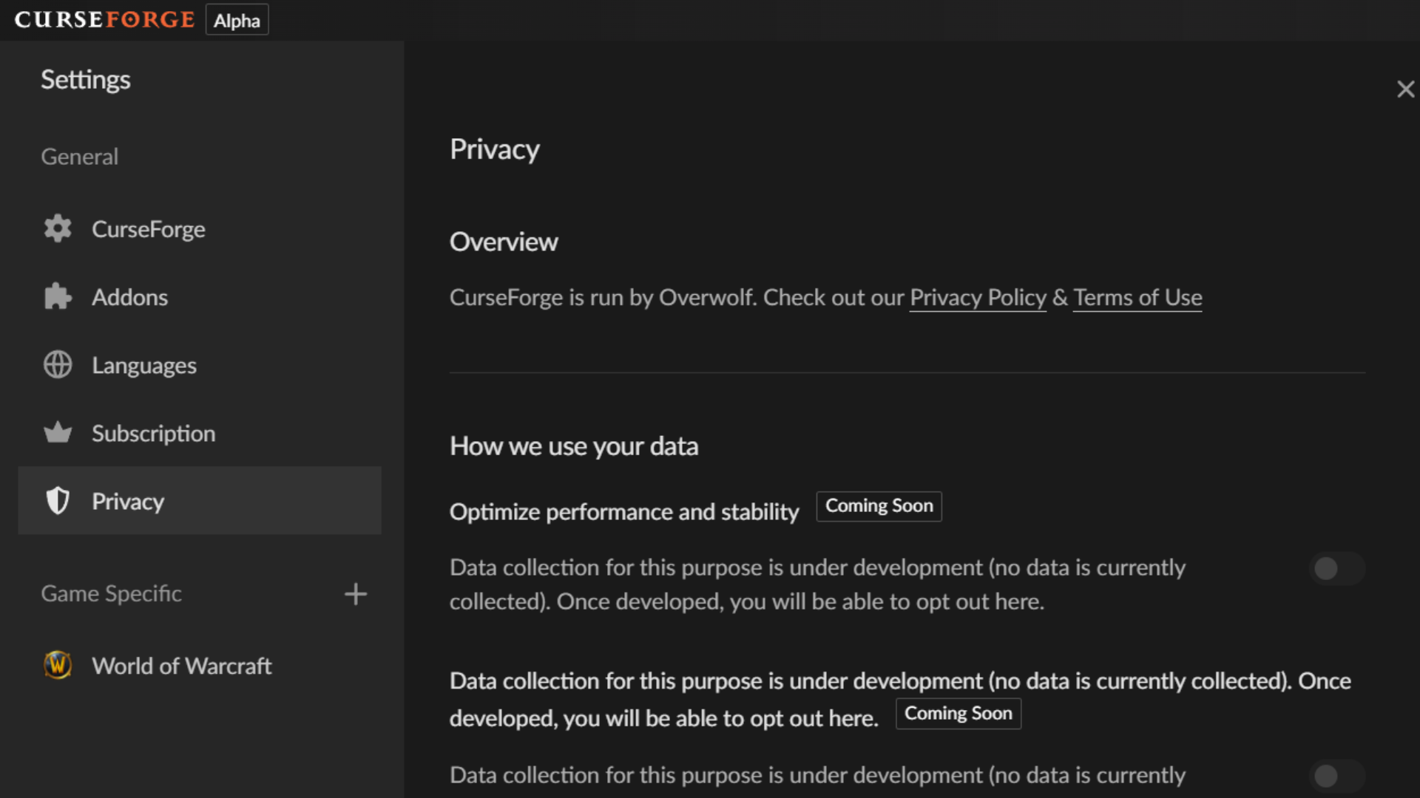This screenshot has height=798, width=1420.
Task: Expand Game Specific with plus button
Action: pyautogui.click(x=356, y=594)
